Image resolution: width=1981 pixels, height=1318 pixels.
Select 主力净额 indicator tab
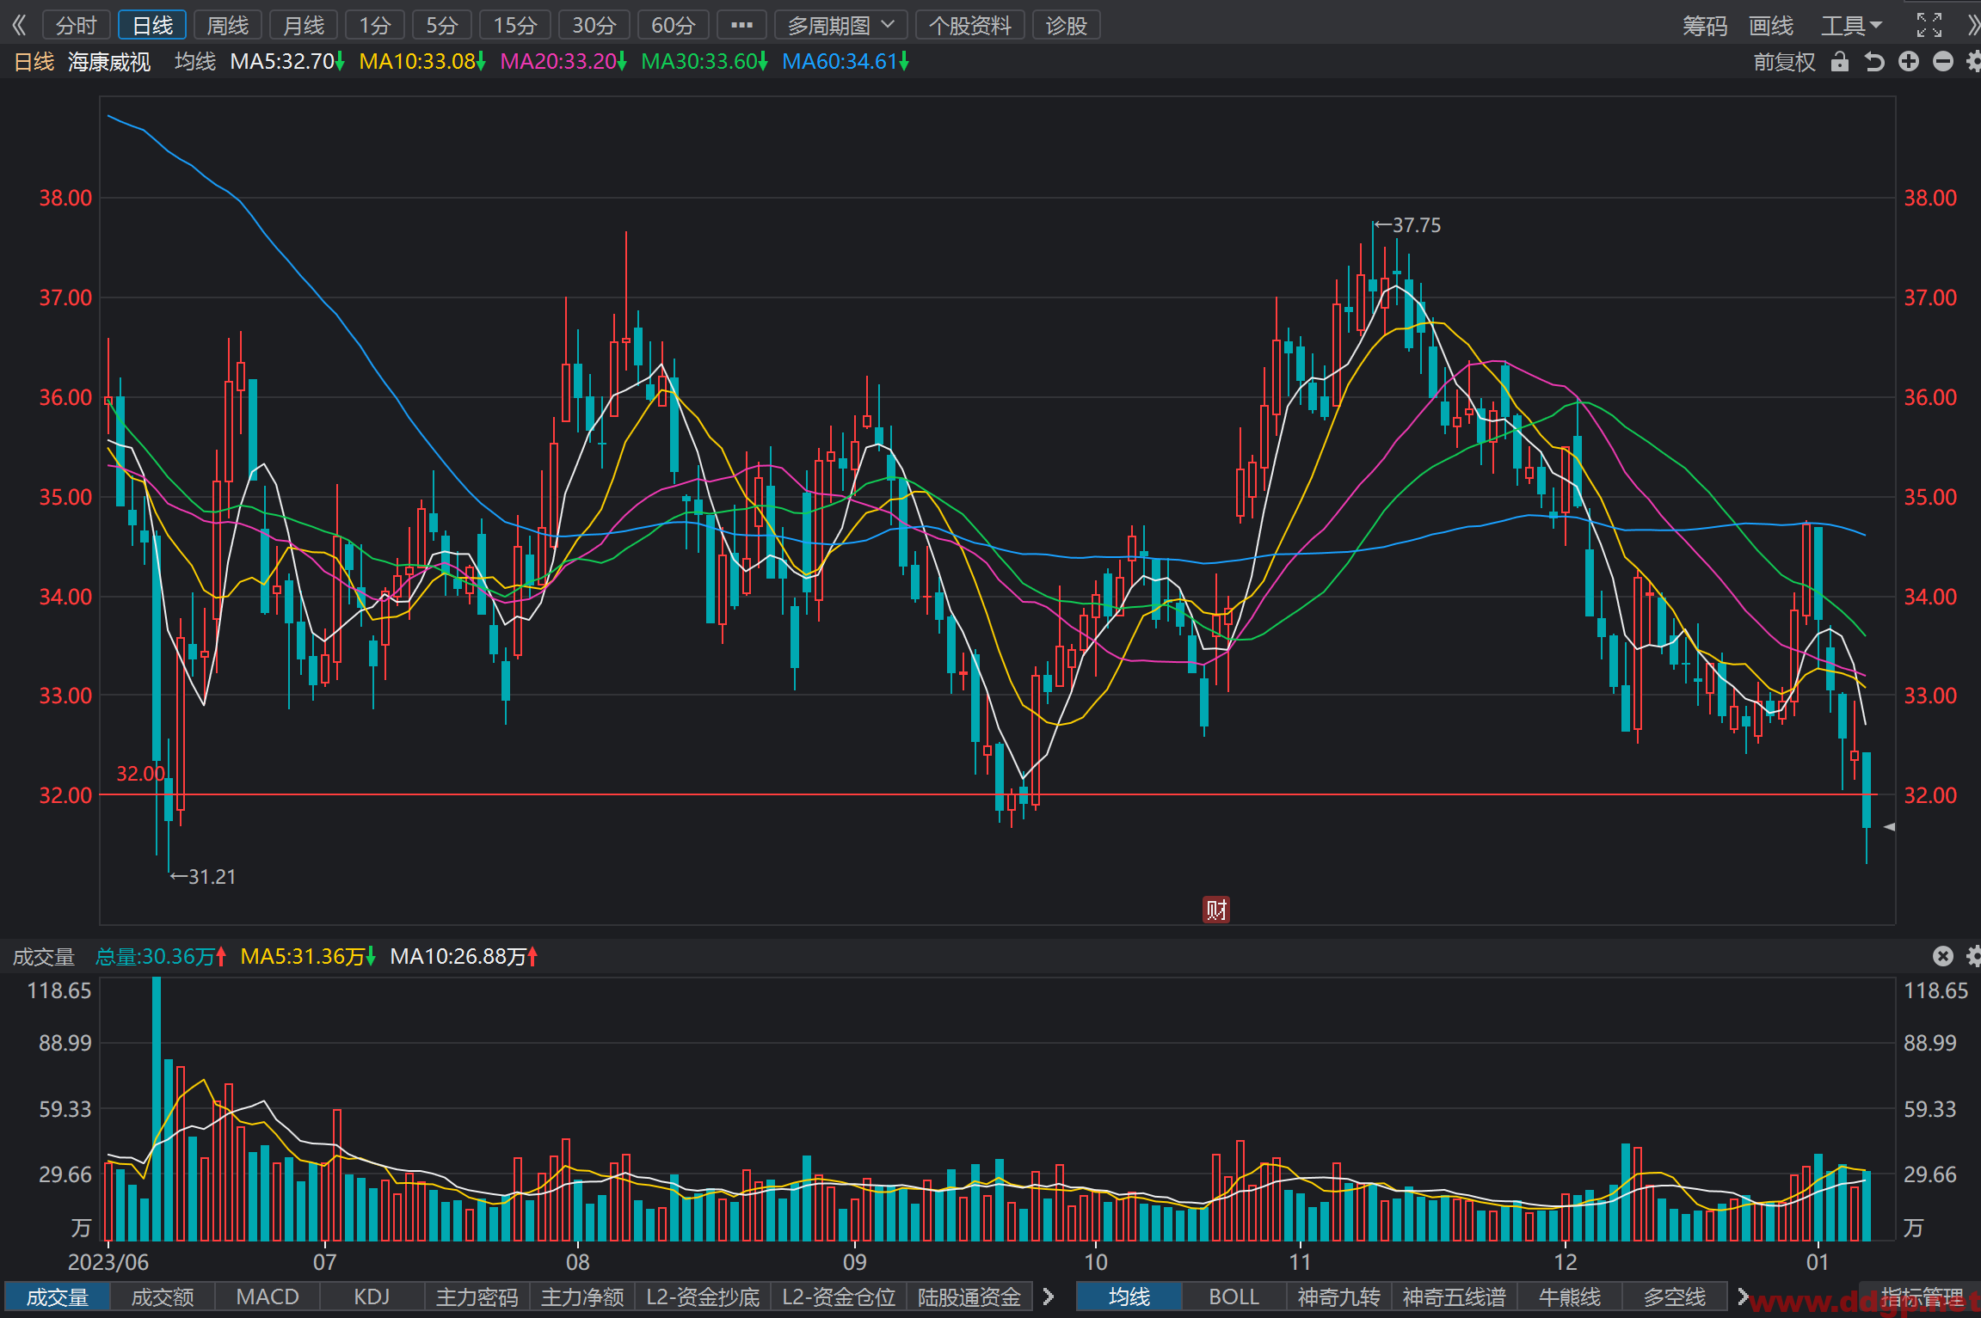pyautogui.click(x=582, y=1297)
